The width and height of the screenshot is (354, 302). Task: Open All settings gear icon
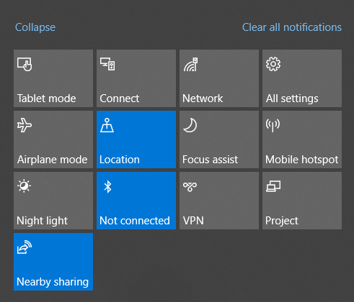[273, 64]
